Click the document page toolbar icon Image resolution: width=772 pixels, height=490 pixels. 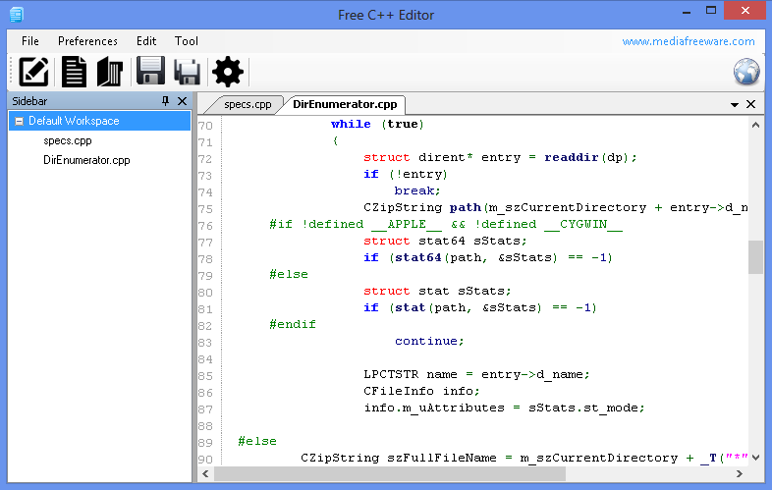coord(74,72)
